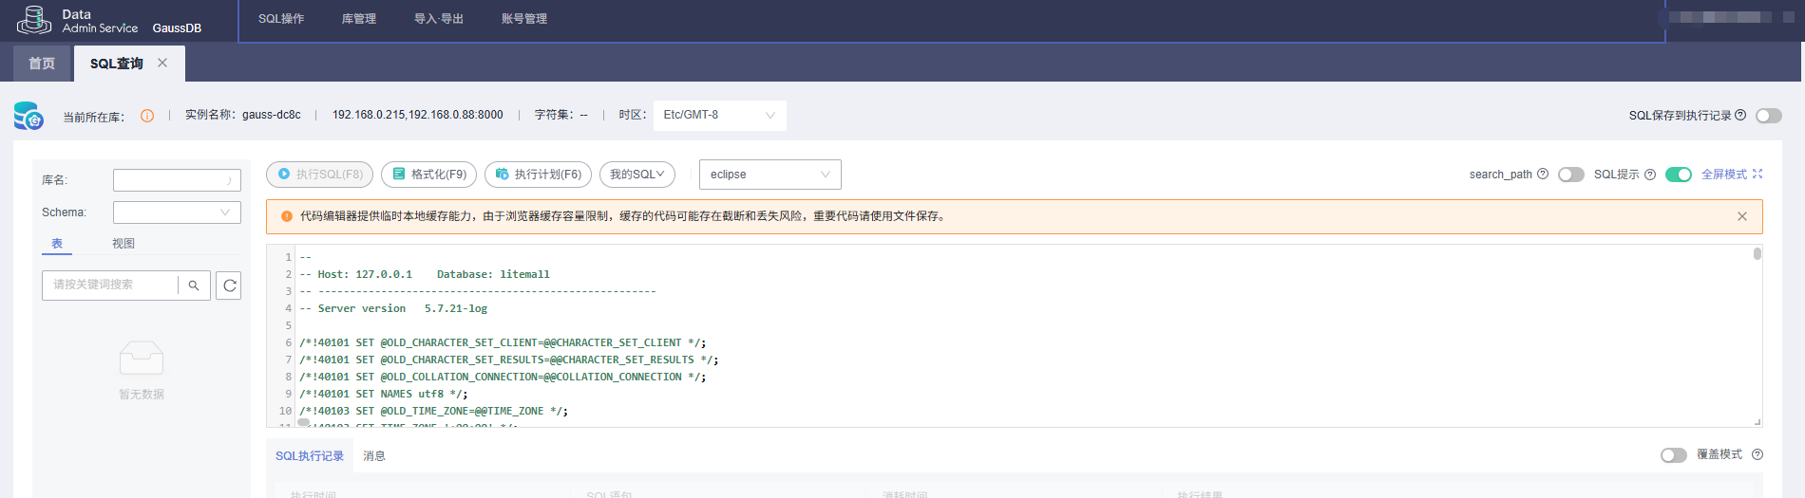Click the help icon beside 覆盖模式
This screenshot has height=498, width=1805.
coord(1757,454)
